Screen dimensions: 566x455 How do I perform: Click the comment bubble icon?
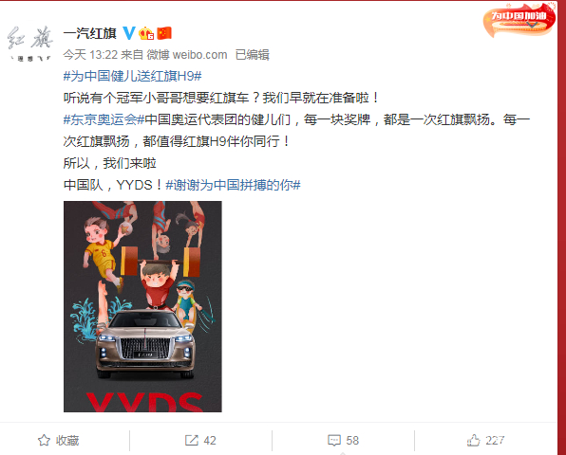click(x=334, y=440)
